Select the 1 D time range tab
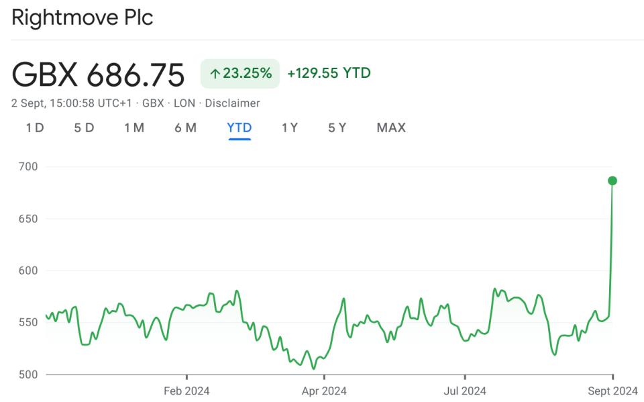The width and height of the screenshot is (644, 402). pos(35,128)
